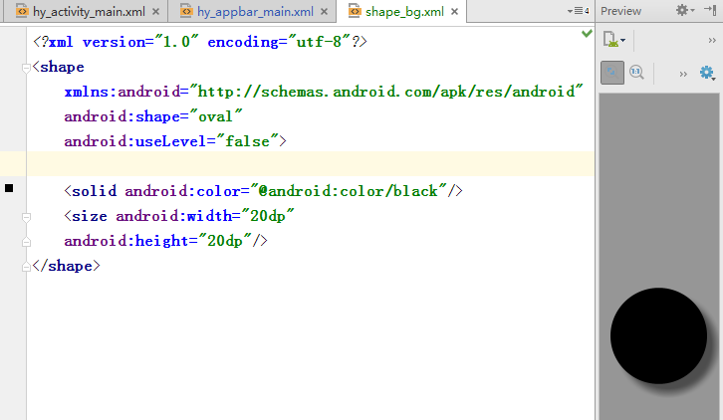Click the XML file icon on hy_appbar_main.xml tab
Viewport: 723px width, 420px height.
pos(186,11)
